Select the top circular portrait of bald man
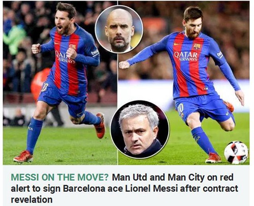Image resolution: width=254 pixels, height=206 pixels. pos(119,29)
